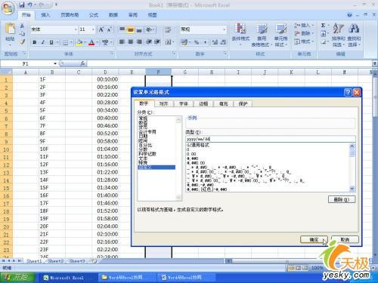The width and height of the screenshot is (378, 283).
Task: Click the Align Text Left icon
Action: tap(122, 42)
